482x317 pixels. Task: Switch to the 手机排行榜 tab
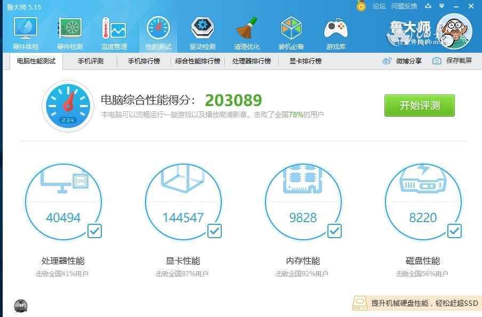tap(144, 61)
